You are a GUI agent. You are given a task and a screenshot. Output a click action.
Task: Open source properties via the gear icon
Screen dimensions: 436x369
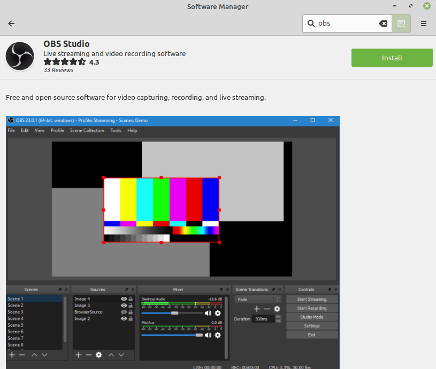pos(98,355)
